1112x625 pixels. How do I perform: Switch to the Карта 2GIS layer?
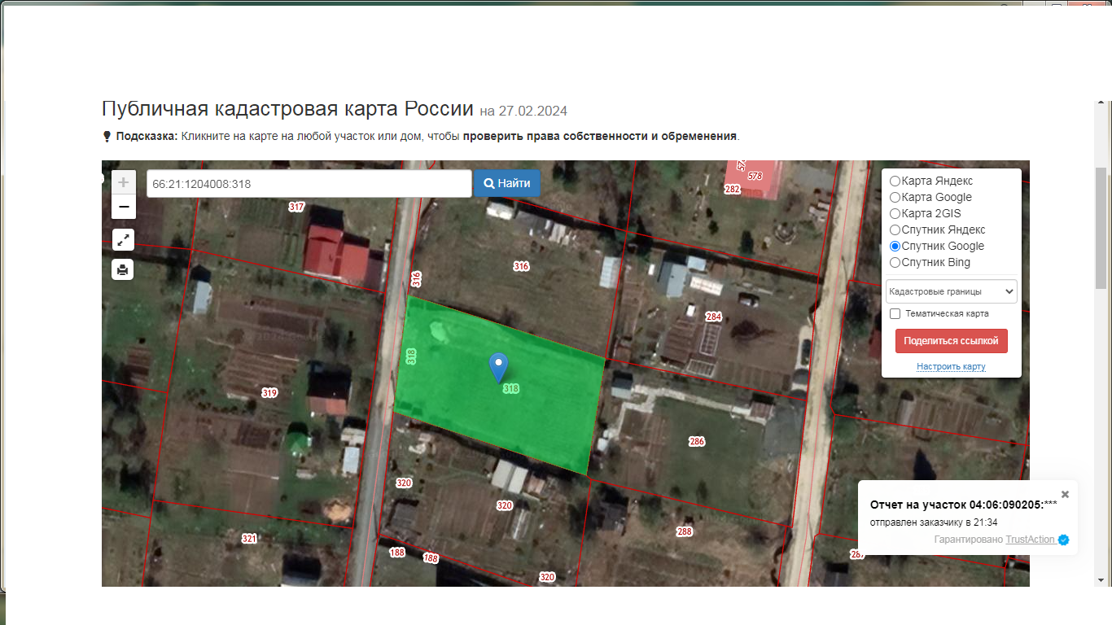coord(895,214)
